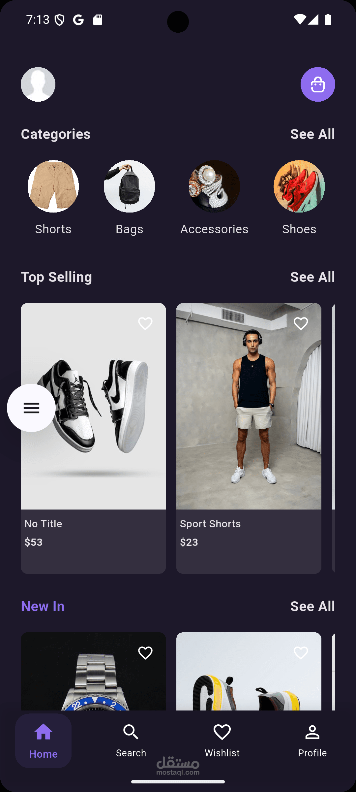
Task: Open the Shoes category
Action: pos(299,186)
